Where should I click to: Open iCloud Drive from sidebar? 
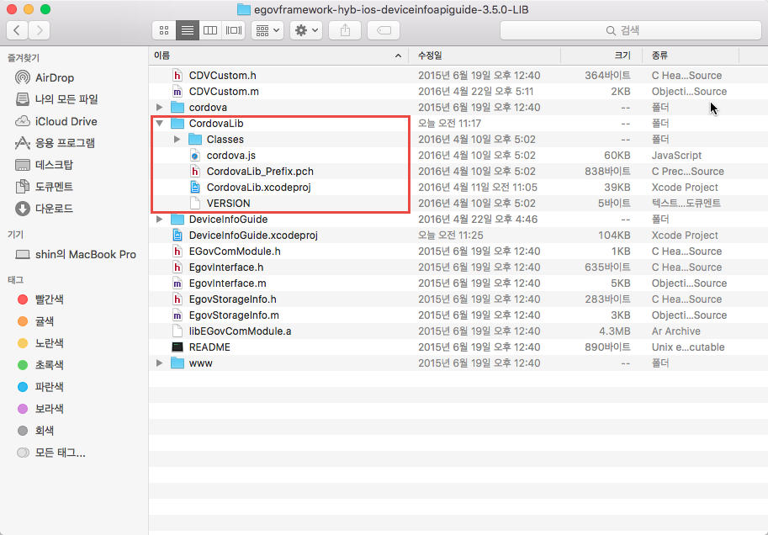(x=66, y=121)
